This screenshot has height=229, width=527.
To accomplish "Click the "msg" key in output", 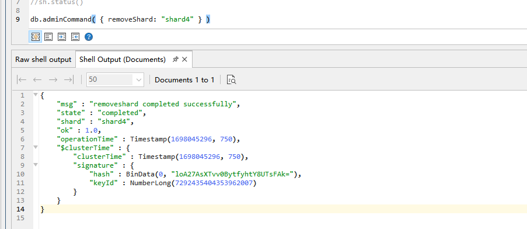I will (67, 104).
